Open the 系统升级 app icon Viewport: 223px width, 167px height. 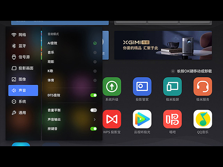pos(112,86)
